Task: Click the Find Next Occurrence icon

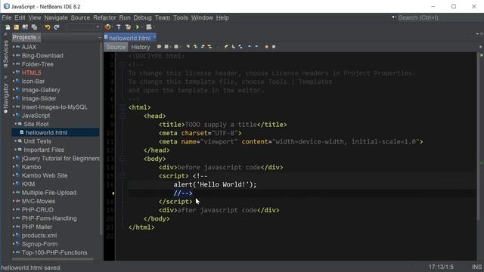Action: (x=203, y=47)
